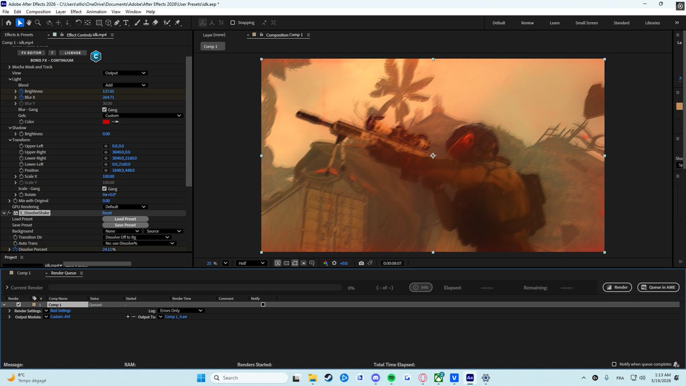Open Spotify from the taskbar

[391, 377]
